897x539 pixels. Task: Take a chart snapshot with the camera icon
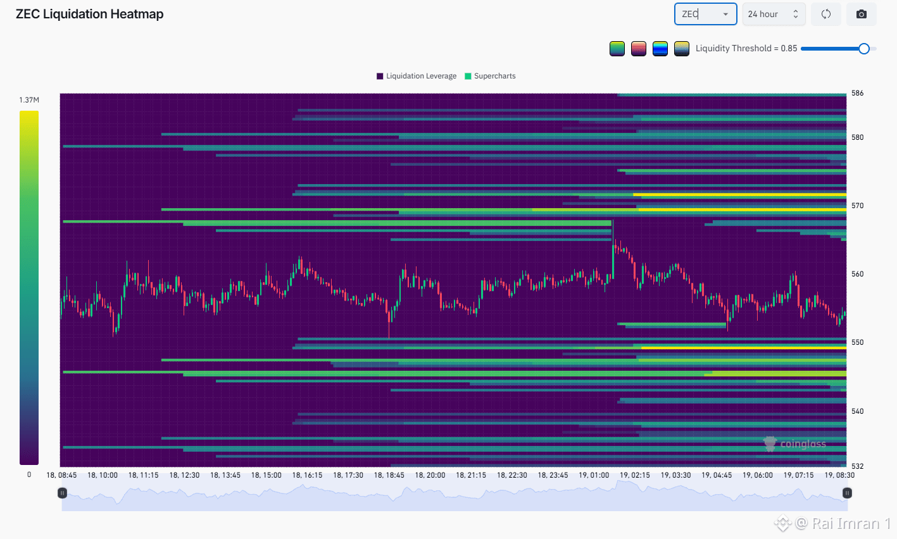tap(862, 14)
